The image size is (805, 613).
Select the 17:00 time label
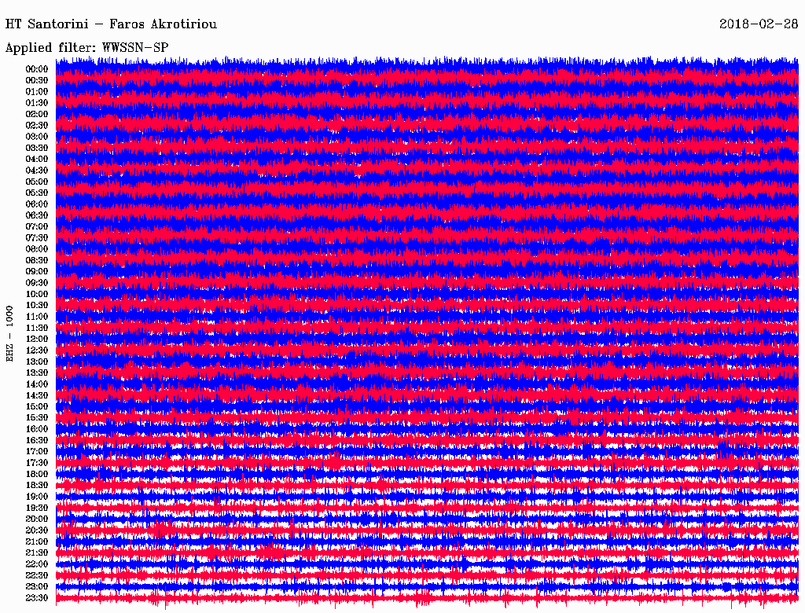(x=37, y=452)
